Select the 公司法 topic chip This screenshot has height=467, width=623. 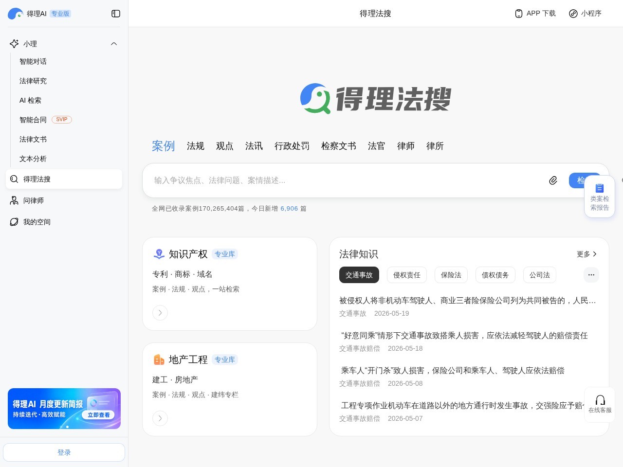point(540,275)
